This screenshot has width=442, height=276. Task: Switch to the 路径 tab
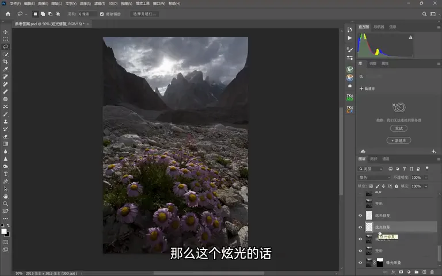374,159
